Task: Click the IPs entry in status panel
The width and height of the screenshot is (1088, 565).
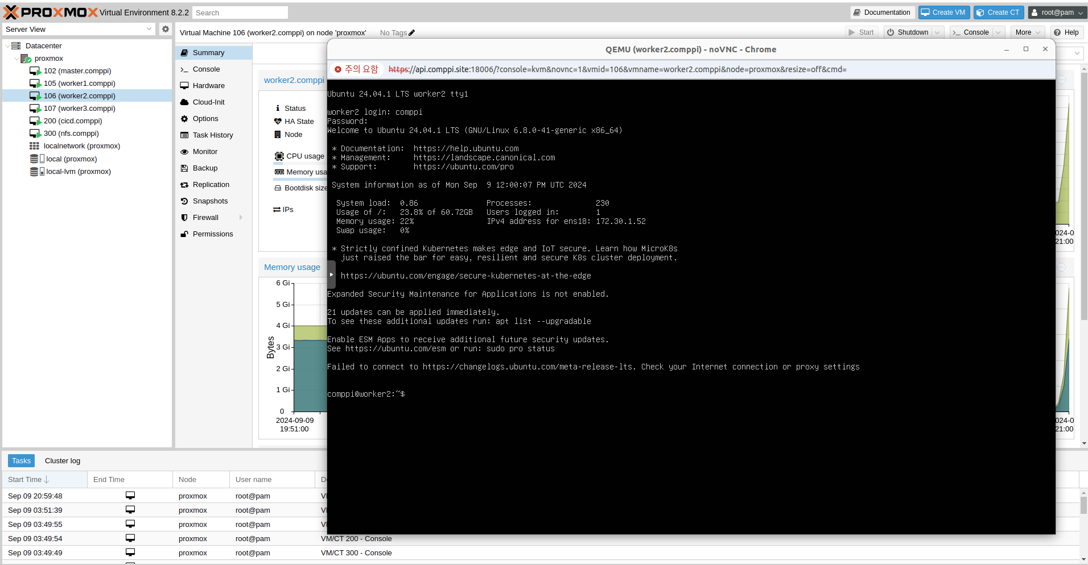Action: click(283, 210)
